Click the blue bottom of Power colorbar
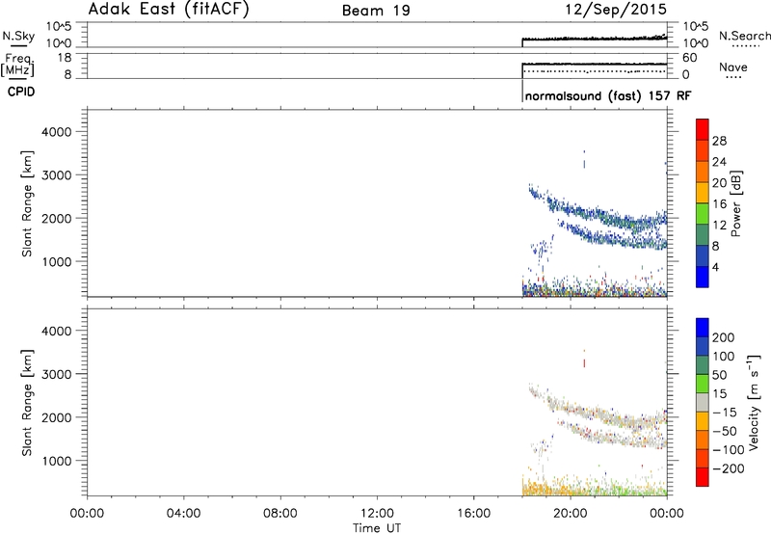The image size is (771, 534). pyautogui.click(x=703, y=277)
